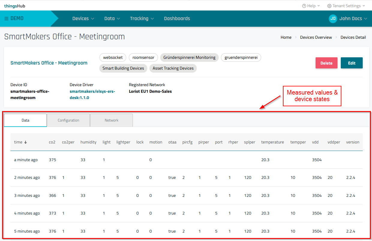The image size is (372, 241).
Task: Click the Help question mark icon
Action: tap(304, 6)
